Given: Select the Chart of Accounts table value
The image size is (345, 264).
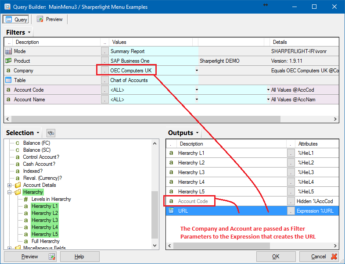Looking at the screenshot, I should [153, 80].
